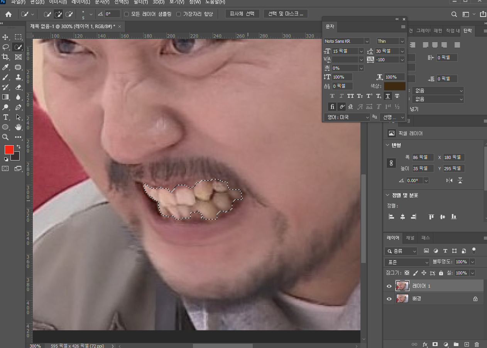Image resolution: width=487 pixels, height=348 pixels.
Task: Click the '선택 및 마스크 ...' button
Action: point(286,14)
